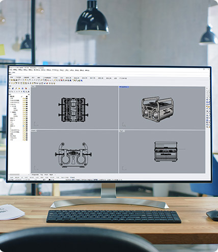Toggle the 平面模式 (Planar) status bar button
218x252 pixels.
(78, 180)
